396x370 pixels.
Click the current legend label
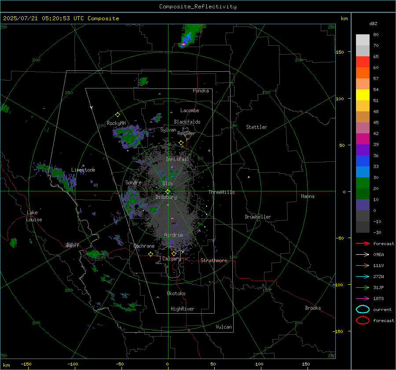382,309
